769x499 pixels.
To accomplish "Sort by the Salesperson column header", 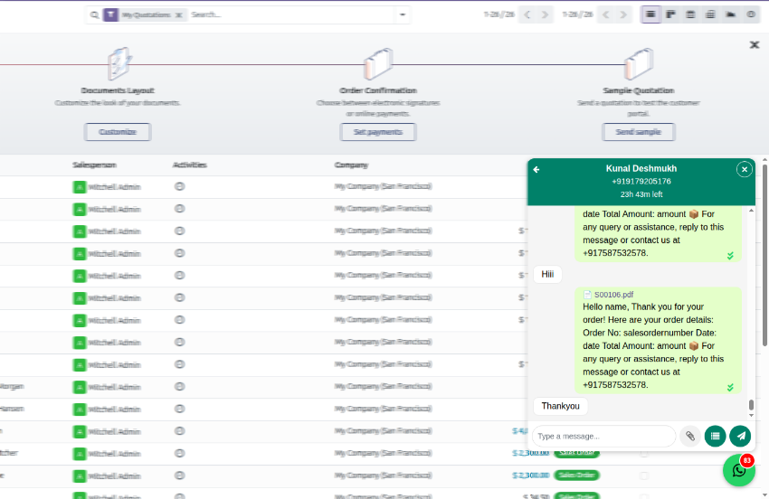I will (x=95, y=165).
